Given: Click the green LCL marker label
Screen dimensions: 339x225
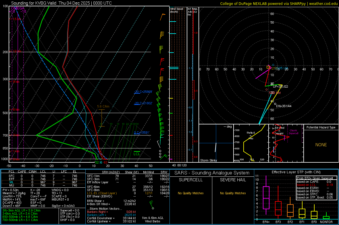Looking at the screenshot, I should pyautogui.click(x=137, y=154).
